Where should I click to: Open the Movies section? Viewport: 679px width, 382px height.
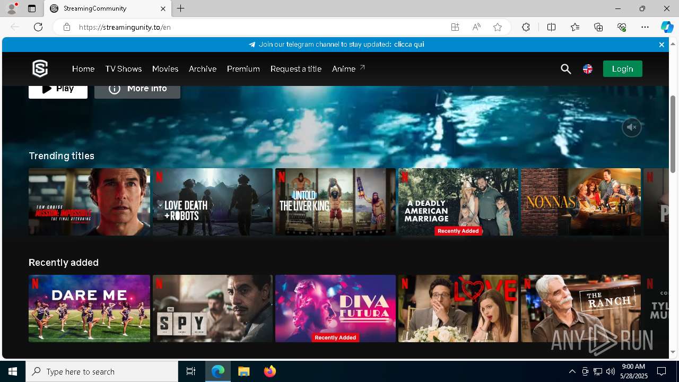coord(165,69)
